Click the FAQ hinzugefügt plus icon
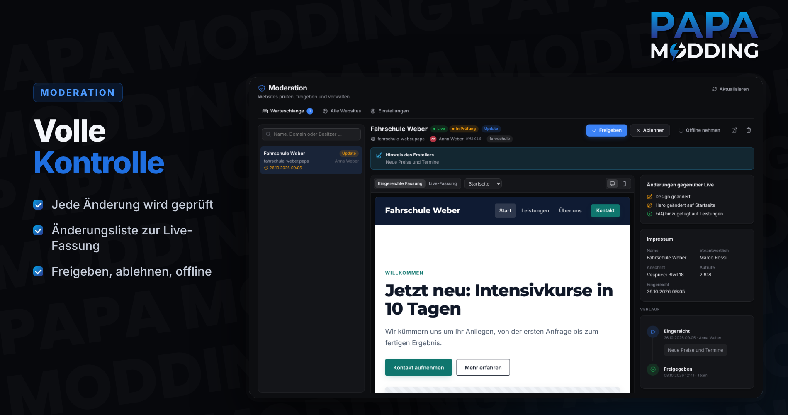Image resolution: width=788 pixels, height=415 pixels. click(x=649, y=214)
